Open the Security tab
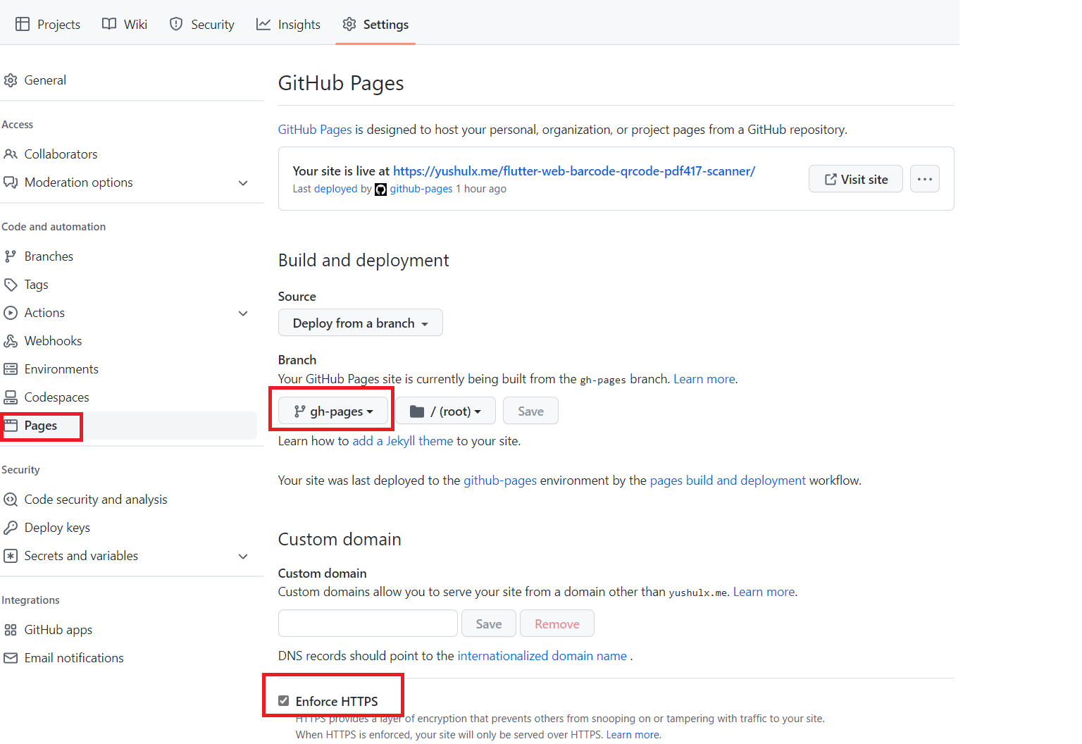Viewport: 1082px width, 744px height. pos(202,25)
